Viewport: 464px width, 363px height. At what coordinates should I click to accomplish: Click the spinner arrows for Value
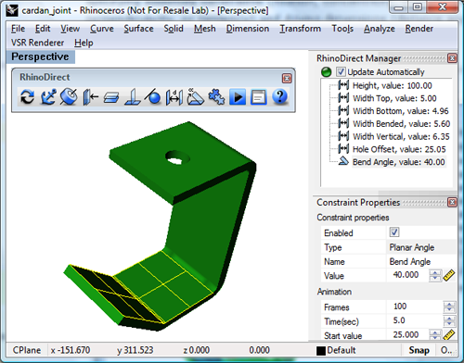pos(435,275)
